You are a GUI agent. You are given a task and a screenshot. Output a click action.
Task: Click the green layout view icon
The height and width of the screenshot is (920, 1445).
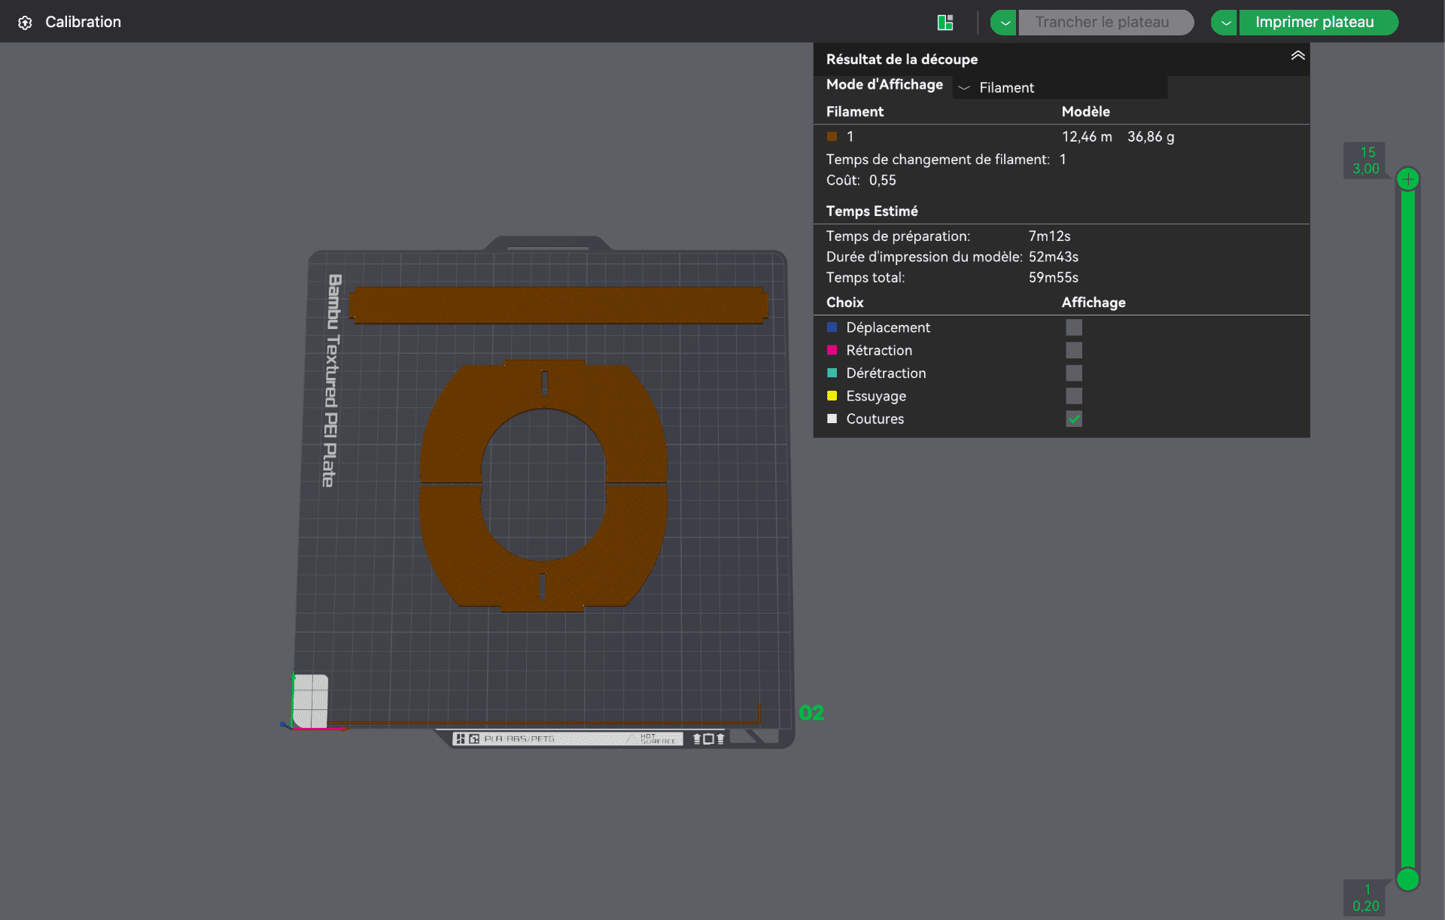tap(945, 23)
